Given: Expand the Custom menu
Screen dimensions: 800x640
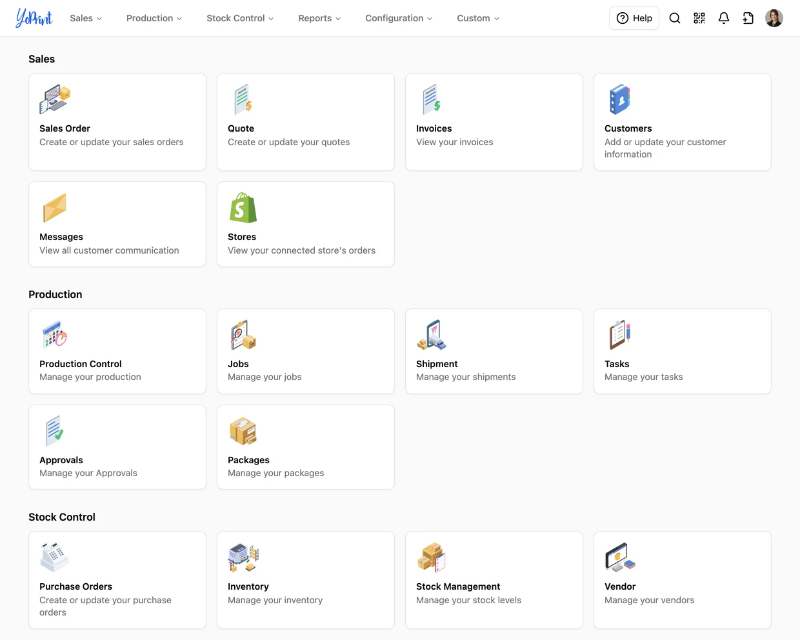Looking at the screenshot, I should coord(478,18).
